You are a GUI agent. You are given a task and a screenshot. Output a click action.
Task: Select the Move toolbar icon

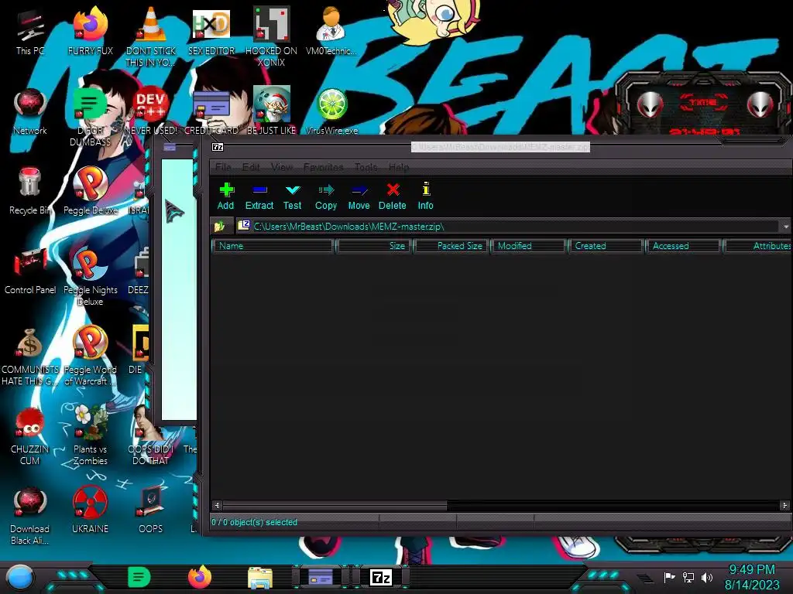point(359,196)
